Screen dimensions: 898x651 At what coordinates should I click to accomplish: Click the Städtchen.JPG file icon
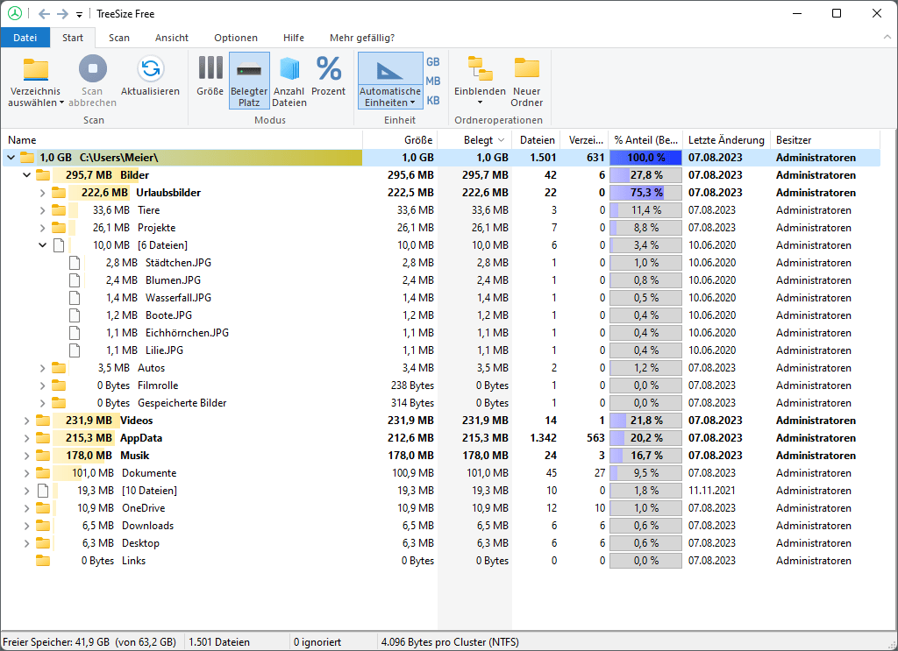pyautogui.click(x=75, y=263)
